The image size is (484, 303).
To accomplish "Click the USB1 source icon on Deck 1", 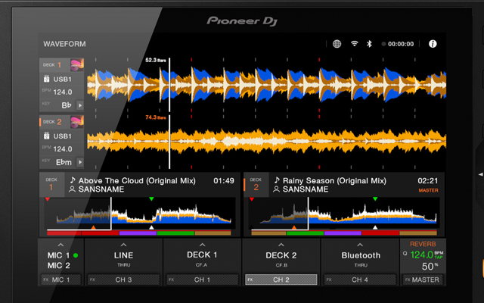I will (46, 79).
